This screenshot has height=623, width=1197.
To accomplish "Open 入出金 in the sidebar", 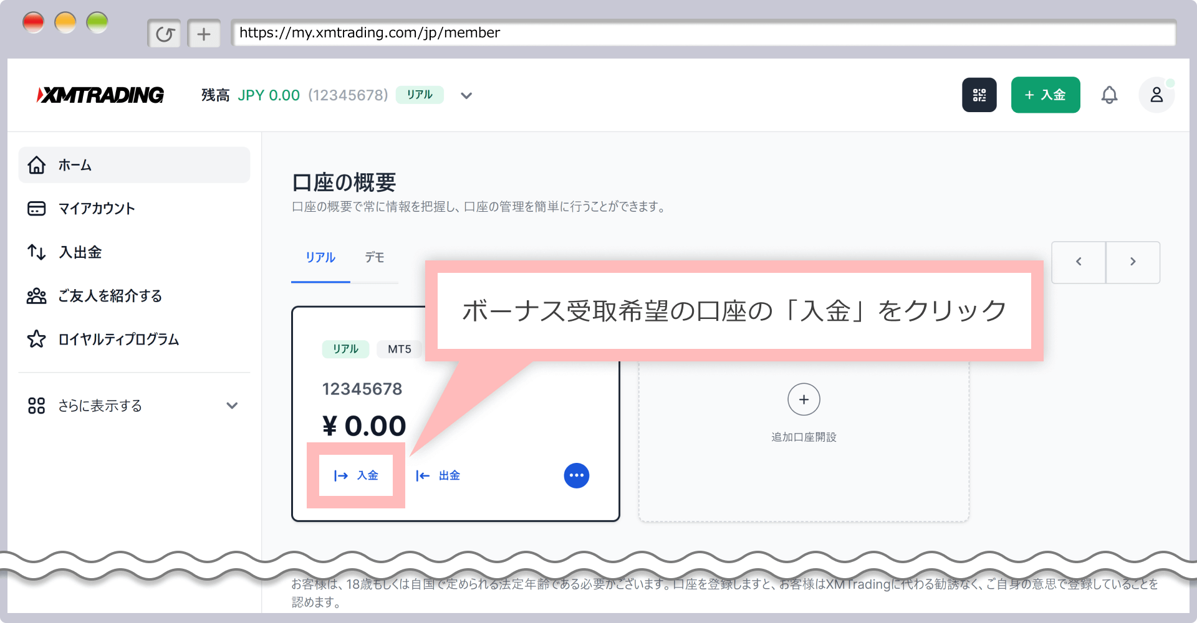I will (134, 252).
